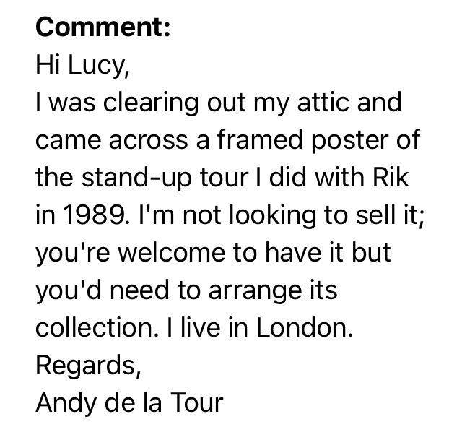Image resolution: width=462 pixels, height=440 pixels.
Task: Click the signature "Andy de la Tour"
Action: (x=129, y=403)
